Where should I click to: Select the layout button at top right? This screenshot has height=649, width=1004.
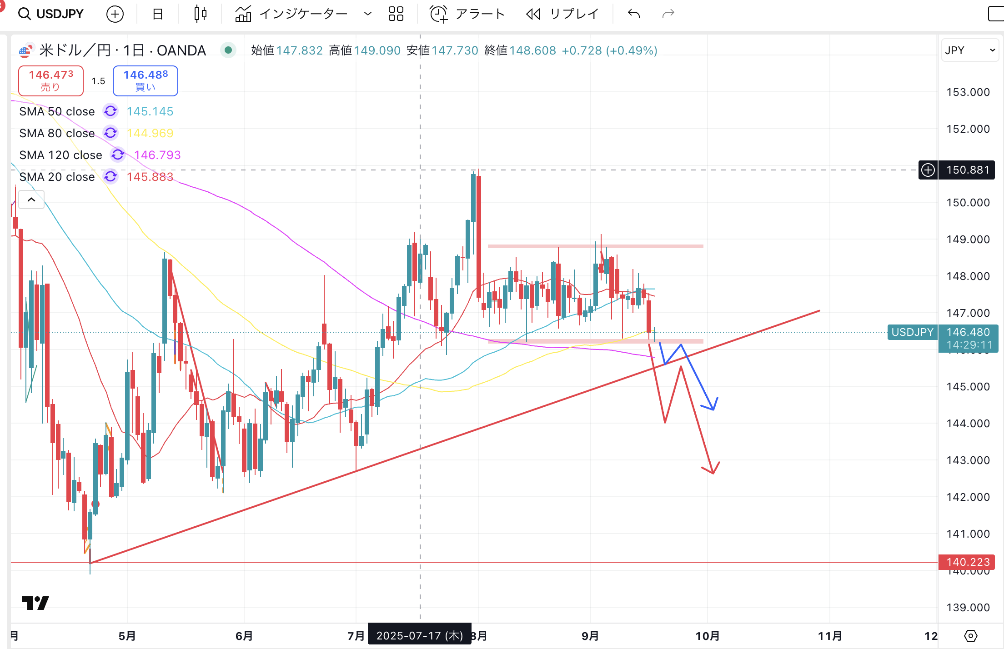tap(996, 14)
